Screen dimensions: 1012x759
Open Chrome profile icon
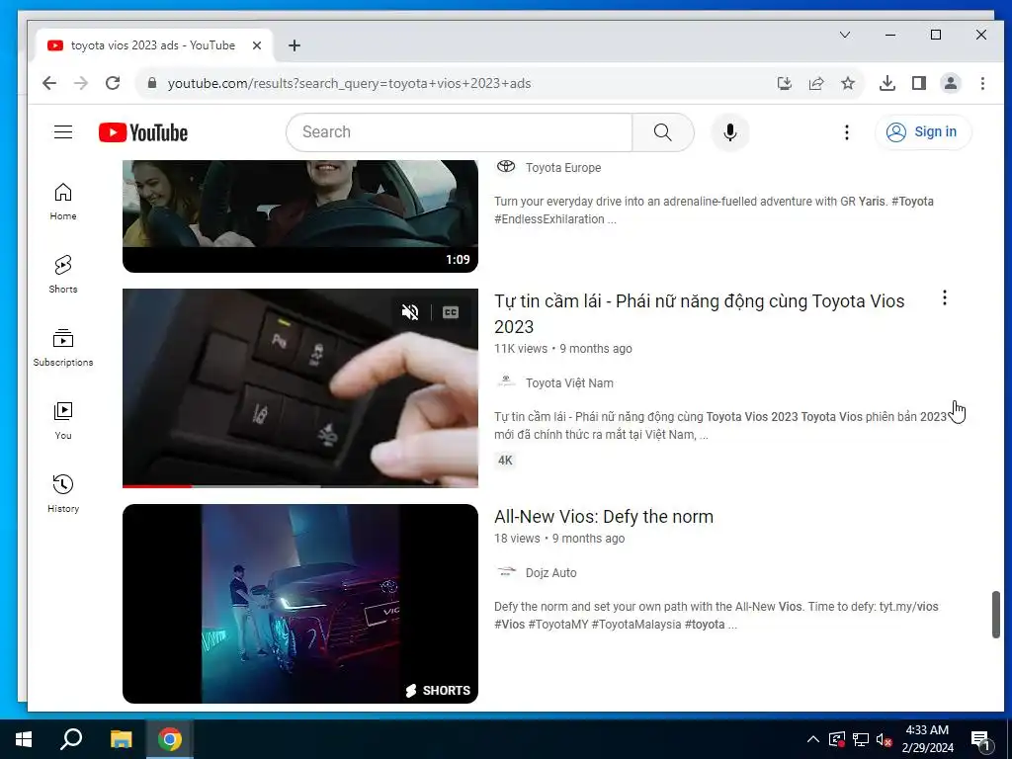[951, 83]
